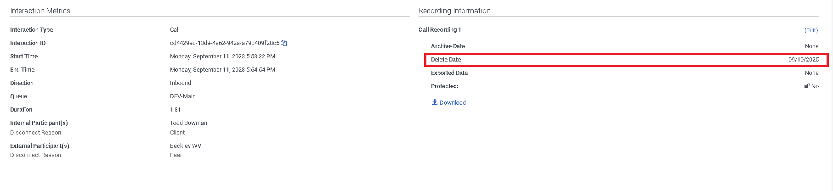Click the Archive Date label

(x=448, y=46)
